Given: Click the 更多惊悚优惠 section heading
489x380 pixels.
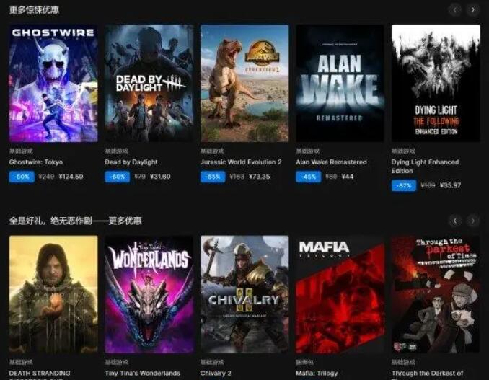Looking at the screenshot, I should click(x=34, y=10).
